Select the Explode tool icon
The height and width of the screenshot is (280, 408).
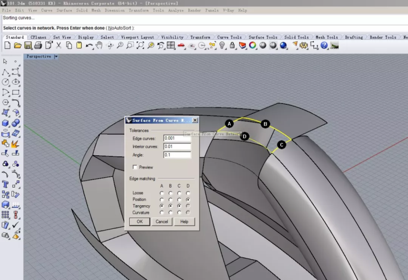[16, 143]
